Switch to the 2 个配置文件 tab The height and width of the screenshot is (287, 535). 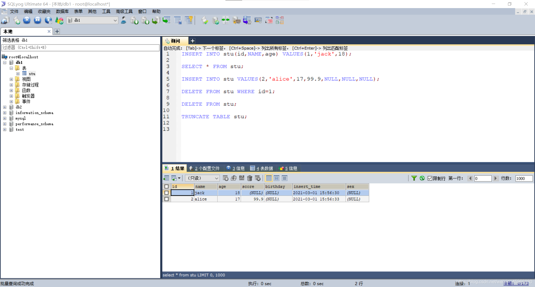coord(205,168)
